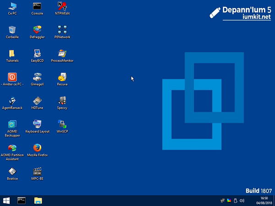Viewport: 275px width, 206px height.
Task: Open the Windows Start menu
Action: click(x=6, y=201)
